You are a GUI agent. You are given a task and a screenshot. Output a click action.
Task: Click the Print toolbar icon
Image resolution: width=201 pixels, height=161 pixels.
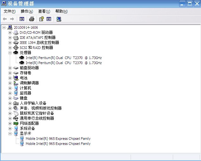[31, 19]
